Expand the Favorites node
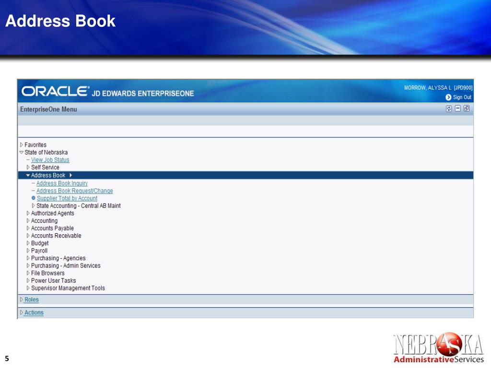The width and height of the screenshot is (491, 368). 21,145
